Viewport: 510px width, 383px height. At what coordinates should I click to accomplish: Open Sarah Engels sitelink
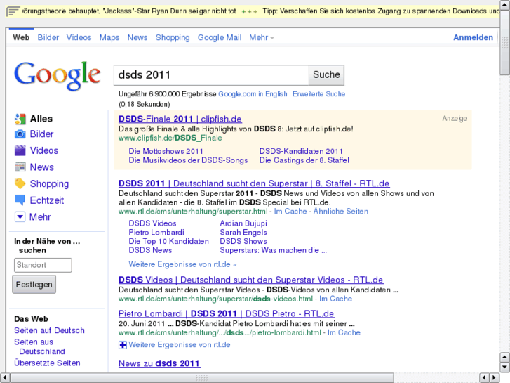tap(243, 233)
